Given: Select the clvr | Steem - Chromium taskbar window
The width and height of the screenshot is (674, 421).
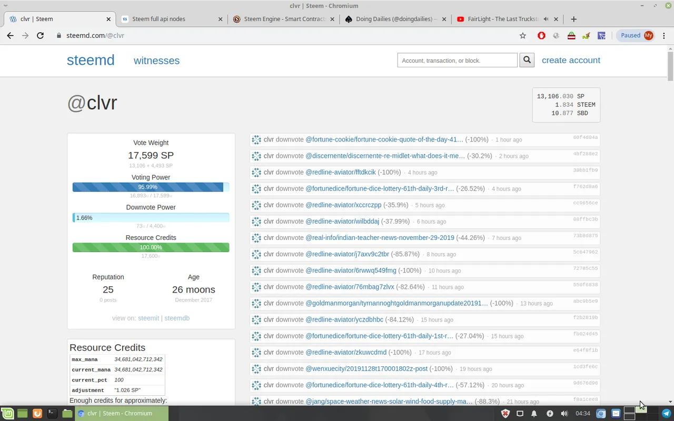Looking at the screenshot, I should (x=121, y=414).
